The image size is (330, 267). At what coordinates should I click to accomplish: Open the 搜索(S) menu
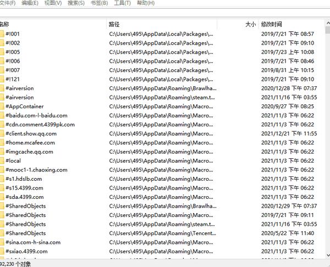(76, 3)
